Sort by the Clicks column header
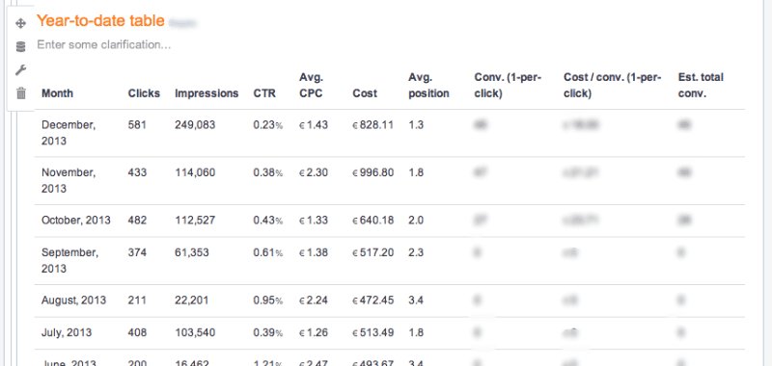Viewport: 772px width, 366px height. pos(144,93)
